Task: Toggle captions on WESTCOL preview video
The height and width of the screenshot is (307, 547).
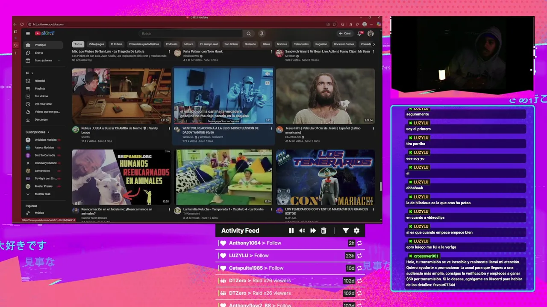Action: (268, 83)
